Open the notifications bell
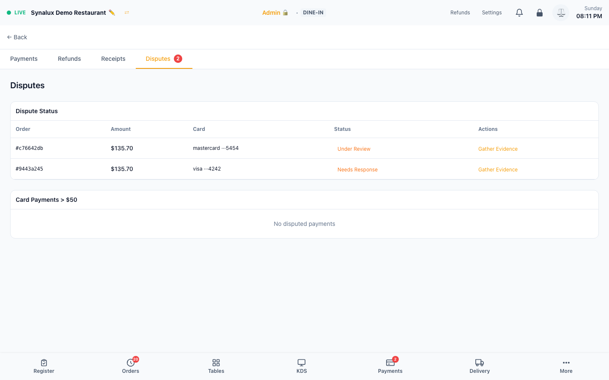This screenshot has height=380, width=609. click(519, 13)
